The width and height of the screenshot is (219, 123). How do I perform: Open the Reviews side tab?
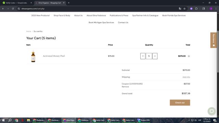click(214, 40)
